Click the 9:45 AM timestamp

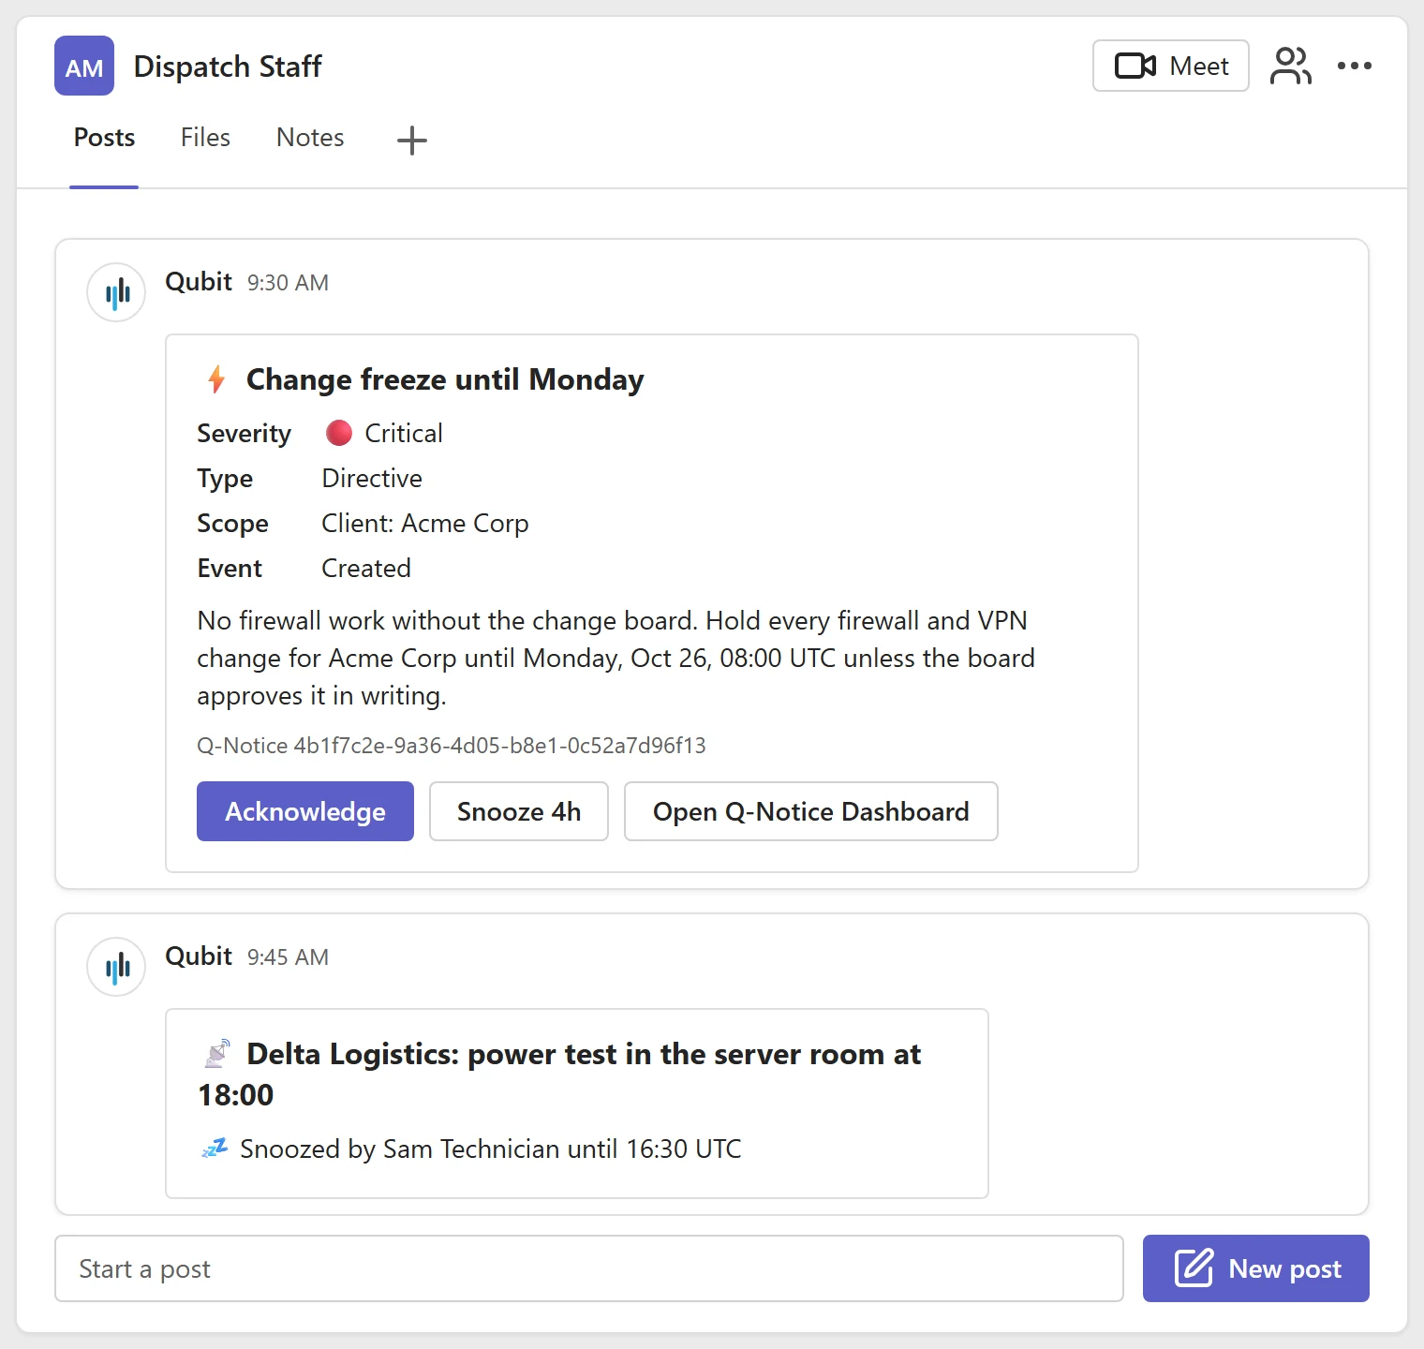click(288, 957)
